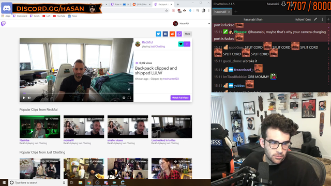
Task: Open OBS Studio from taskbar
Action: 97,182
